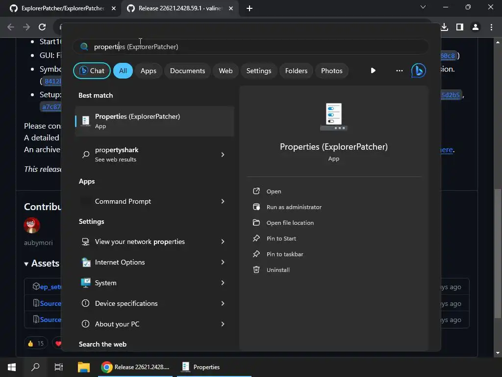Choose Pin to Start
This screenshot has width=502, height=377.
coord(281,239)
